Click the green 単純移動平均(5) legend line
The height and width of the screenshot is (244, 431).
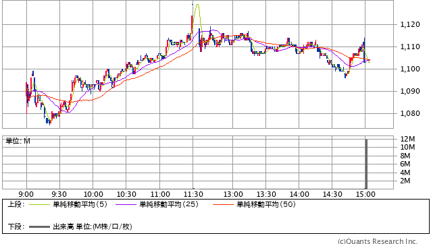(39, 204)
